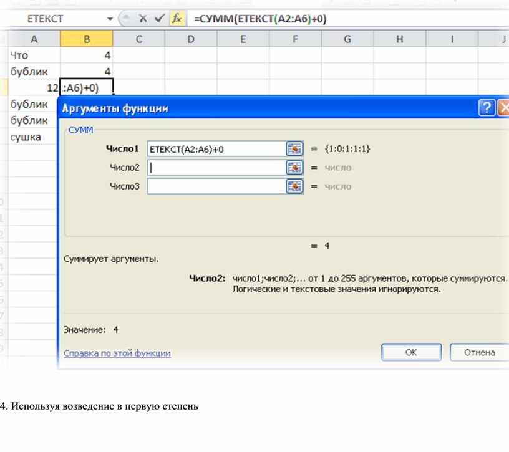Select cell B2 with value 4
Screen dimensions: 509x452
click(x=87, y=71)
